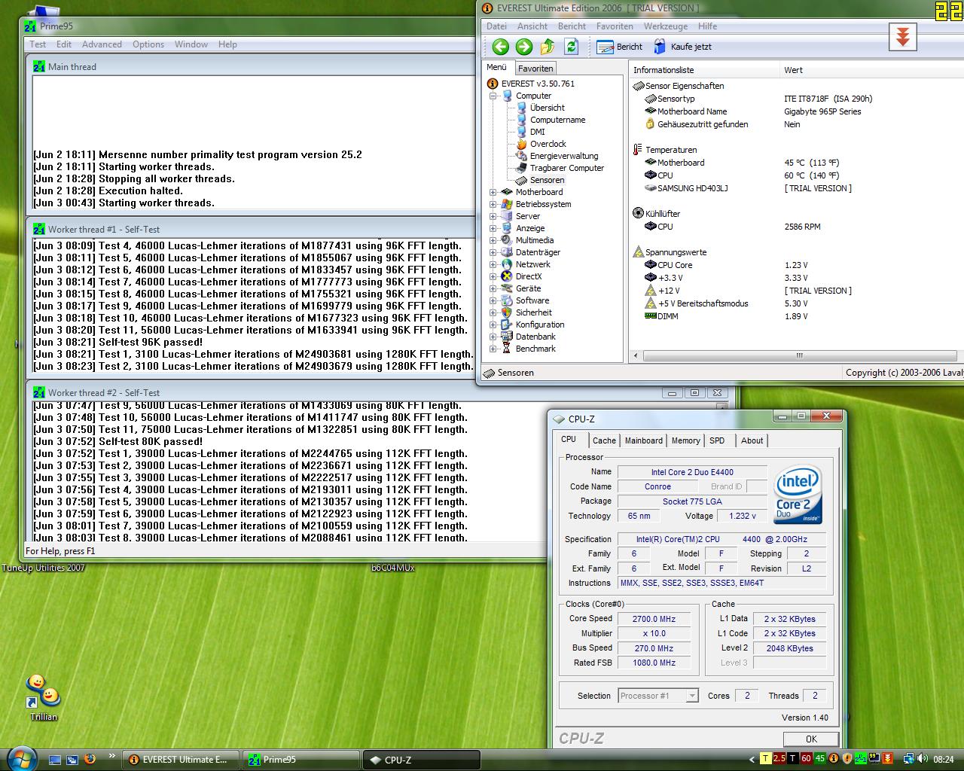Image resolution: width=964 pixels, height=771 pixels.
Task: Click the Geräte icon in EVEREST tree
Action: tap(507, 288)
